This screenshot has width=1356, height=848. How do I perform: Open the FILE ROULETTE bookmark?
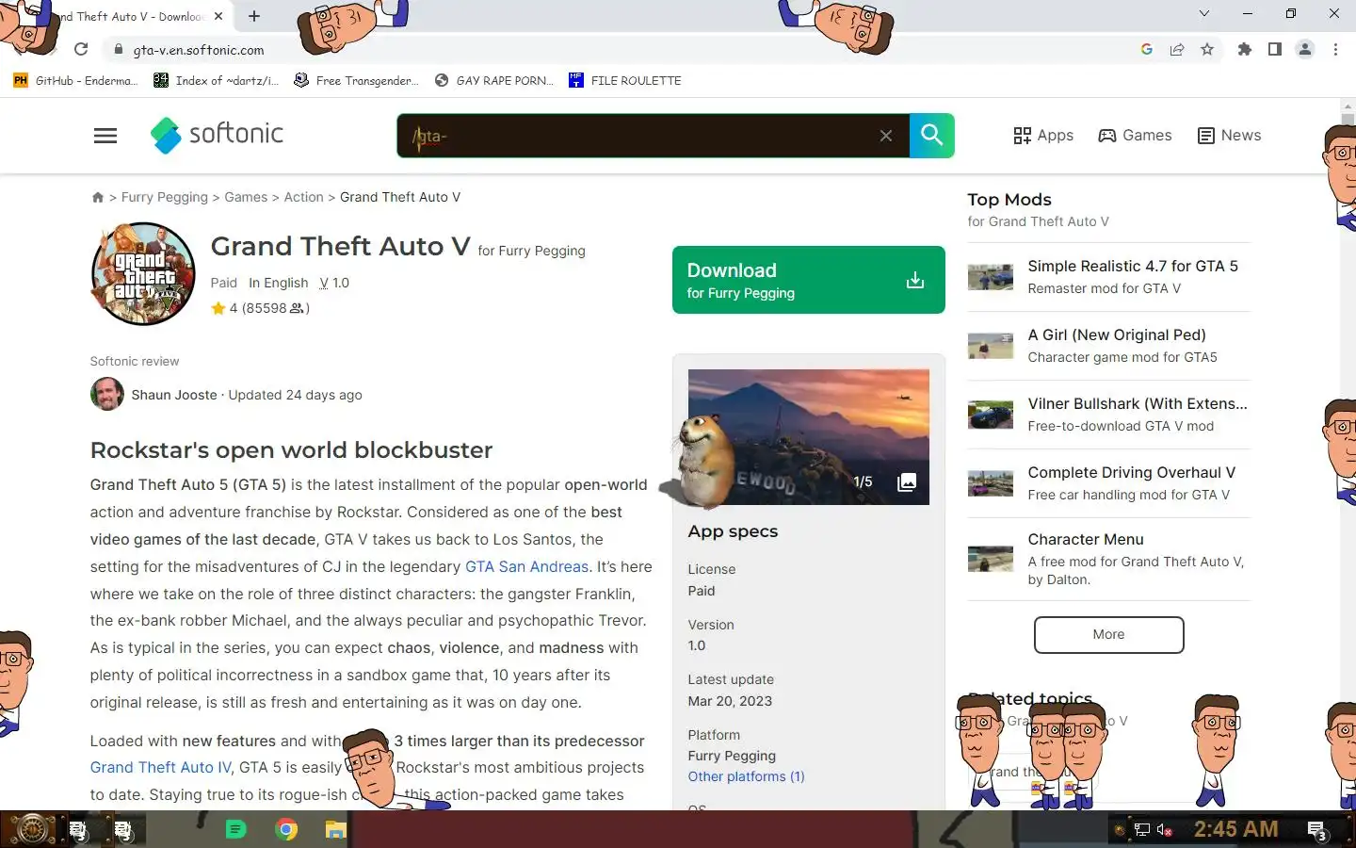point(625,80)
